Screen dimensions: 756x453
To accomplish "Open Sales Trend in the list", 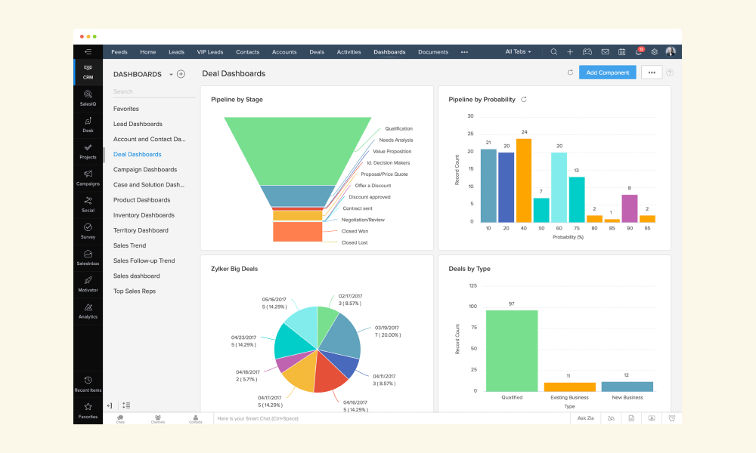I will point(129,245).
